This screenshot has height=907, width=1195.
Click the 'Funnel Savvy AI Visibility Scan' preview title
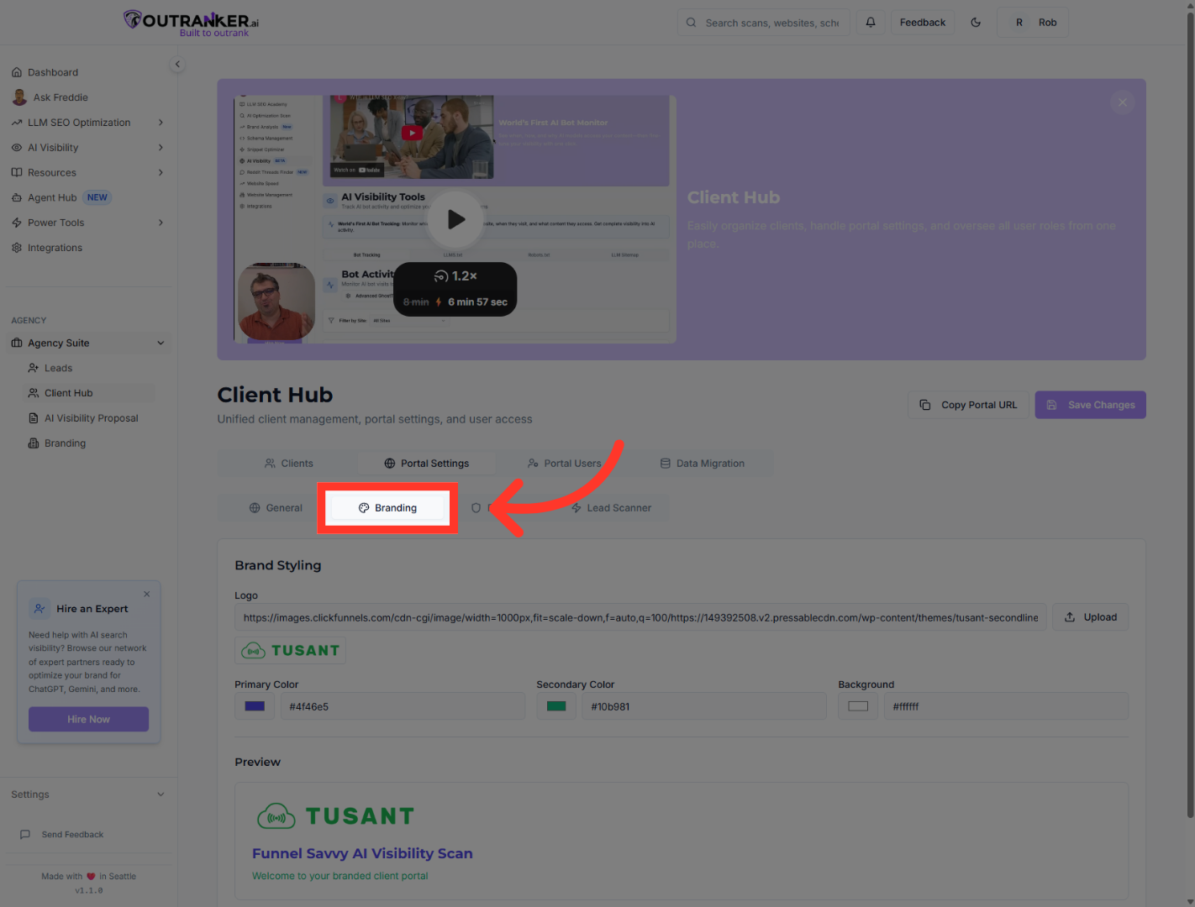pyautogui.click(x=362, y=853)
